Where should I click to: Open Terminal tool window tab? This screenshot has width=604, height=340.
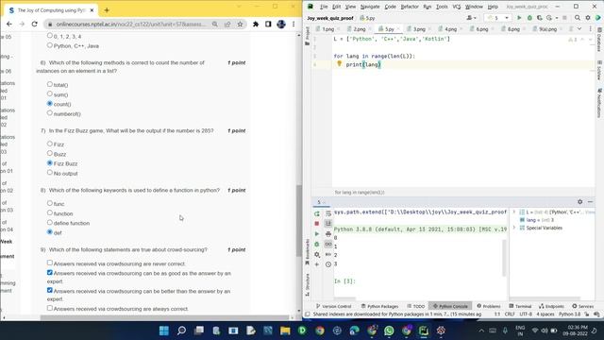coord(520,306)
